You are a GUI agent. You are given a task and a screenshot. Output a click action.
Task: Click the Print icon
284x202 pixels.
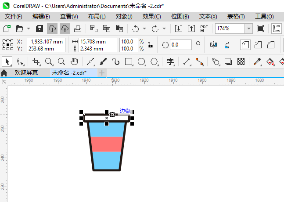click(x=77, y=29)
